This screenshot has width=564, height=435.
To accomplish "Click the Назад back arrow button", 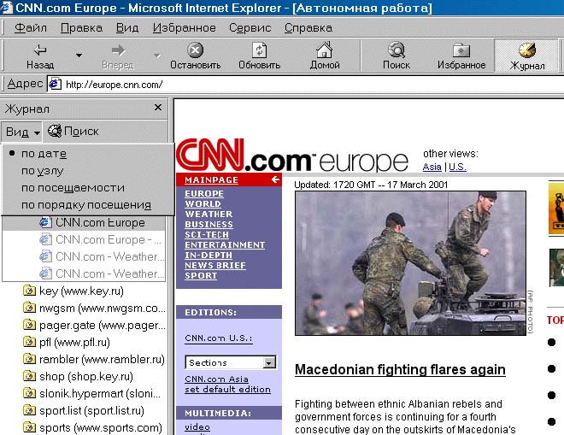I will tap(40, 56).
